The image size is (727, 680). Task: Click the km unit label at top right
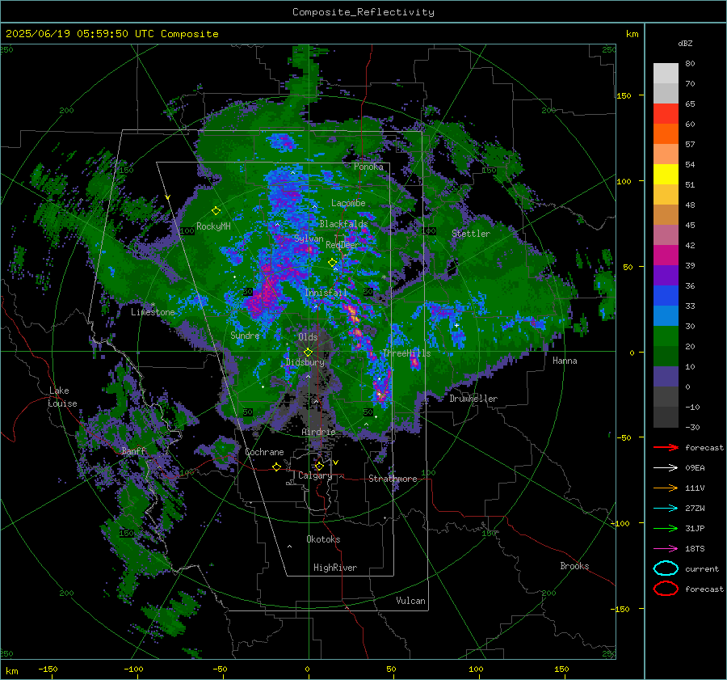click(x=632, y=34)
